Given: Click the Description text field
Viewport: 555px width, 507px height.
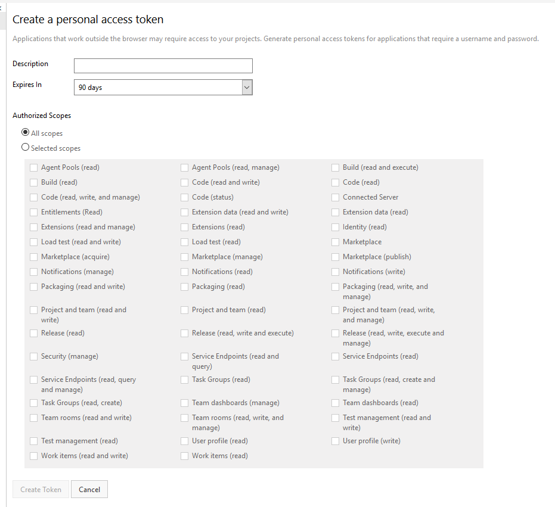Looking at the screenshot, I should [x=163, y=66].
